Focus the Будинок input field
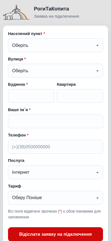 (x=31, y=96)
